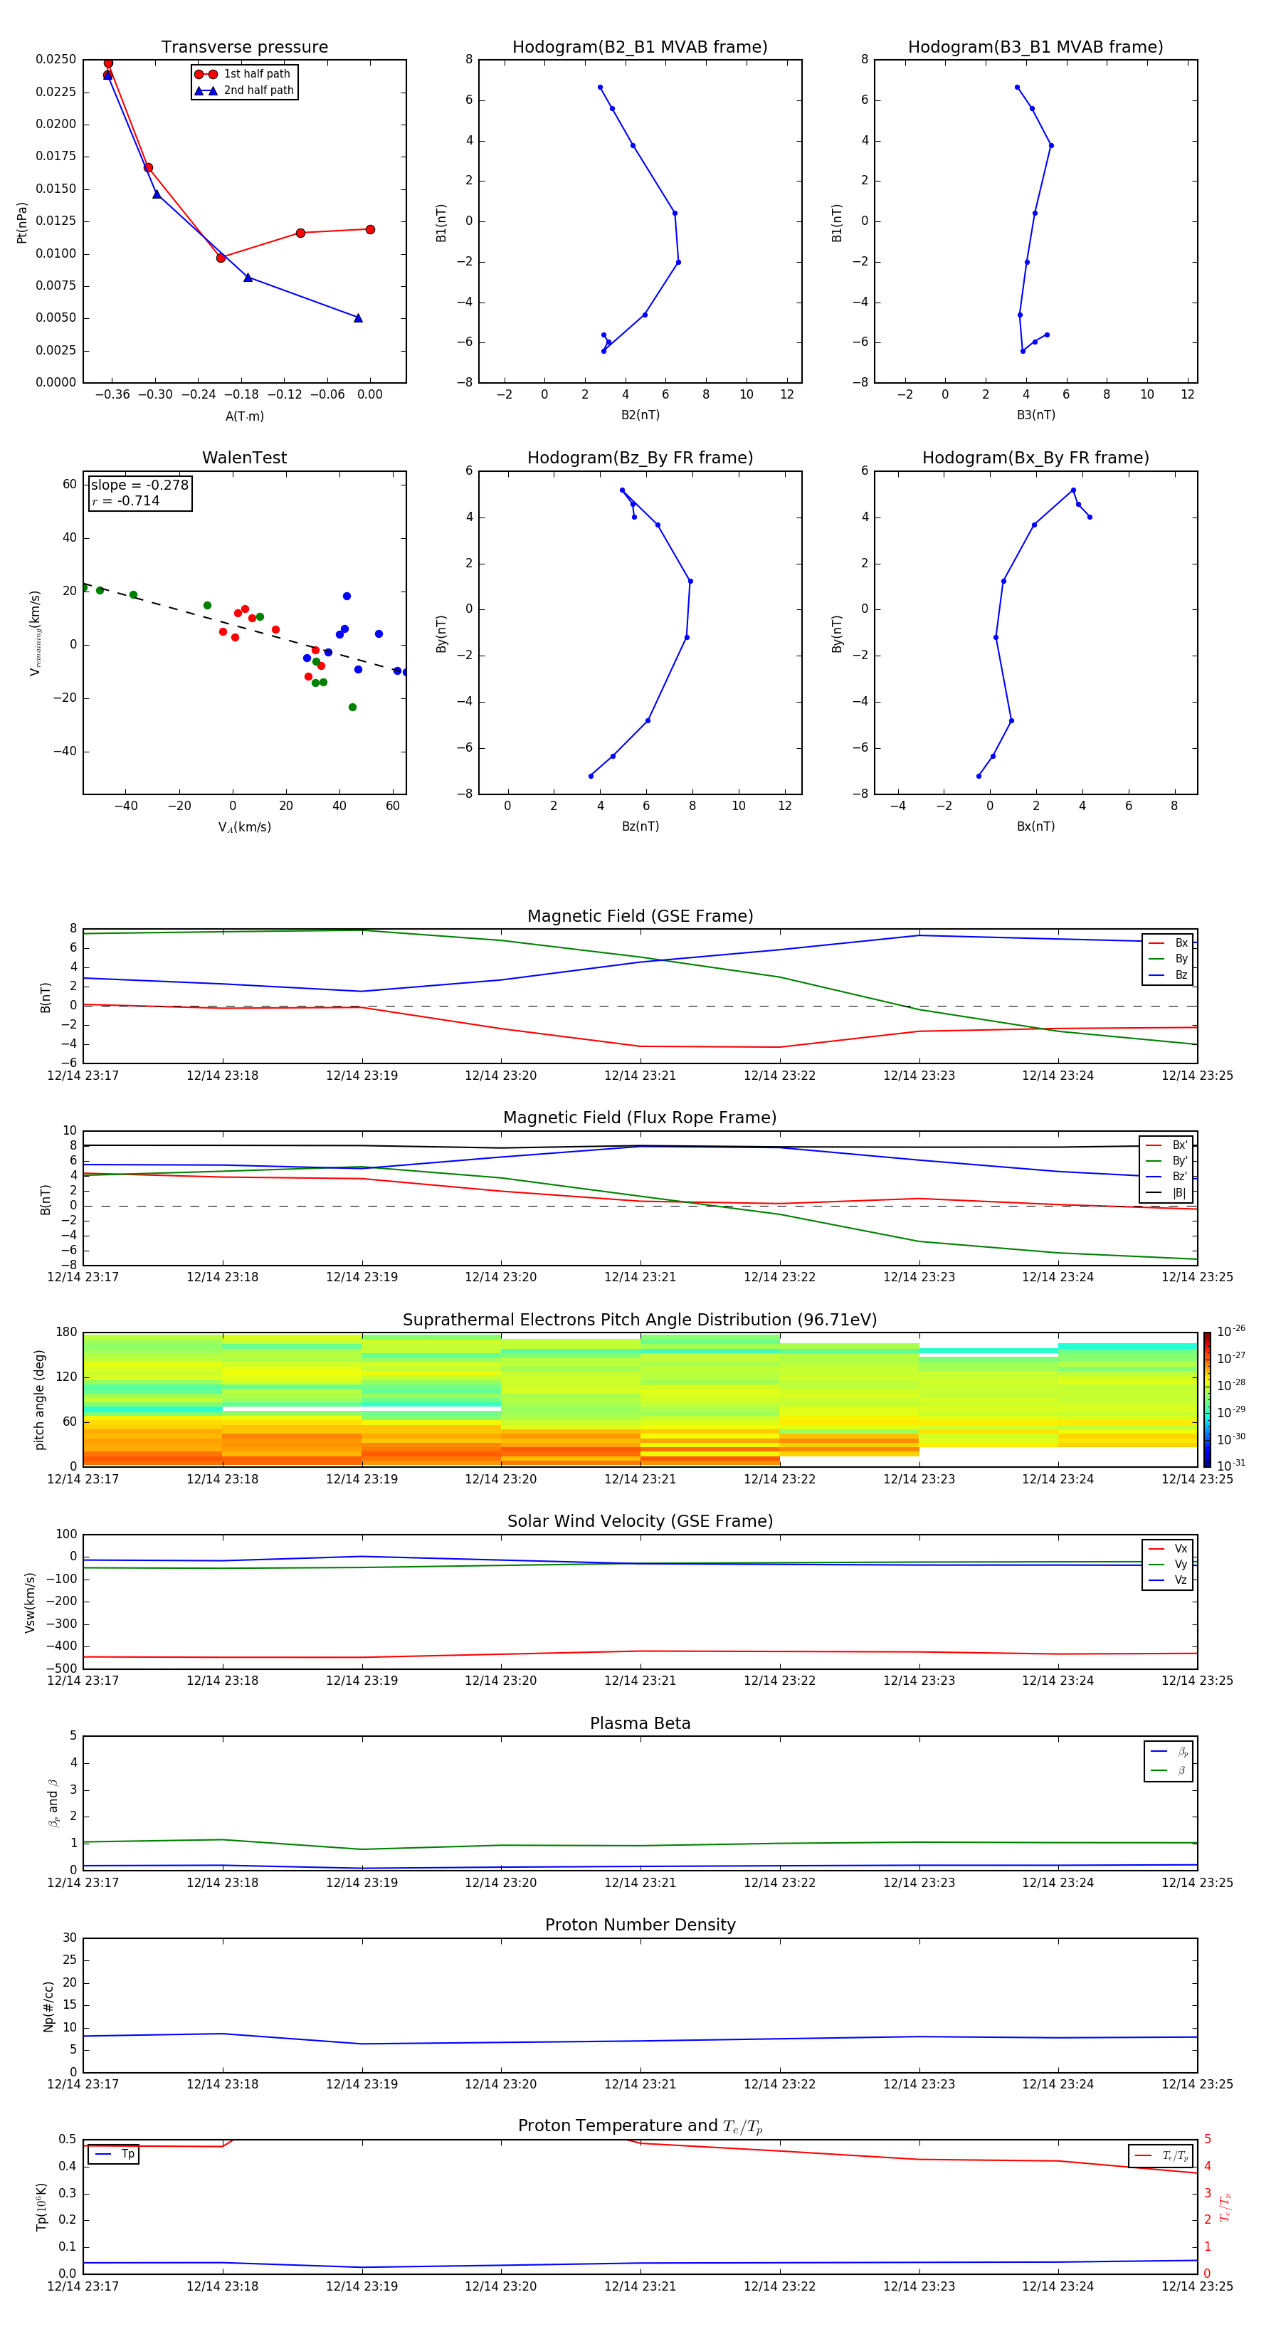
Task: Click the 'Hodogram(Bz_By FR frame)' title
Action: click(640, 458)
